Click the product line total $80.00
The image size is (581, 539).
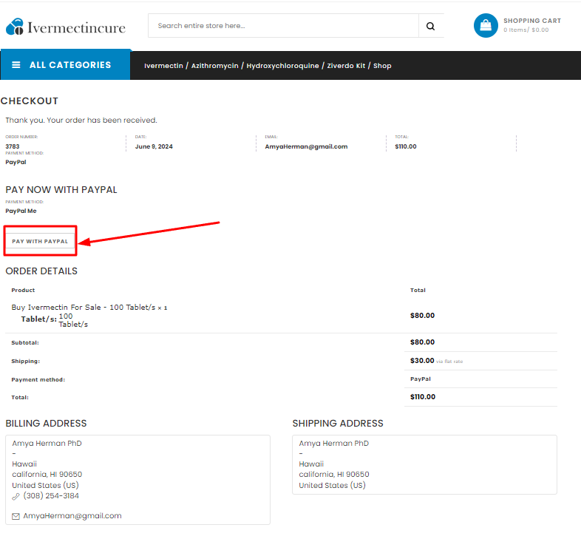click(422, 316)
